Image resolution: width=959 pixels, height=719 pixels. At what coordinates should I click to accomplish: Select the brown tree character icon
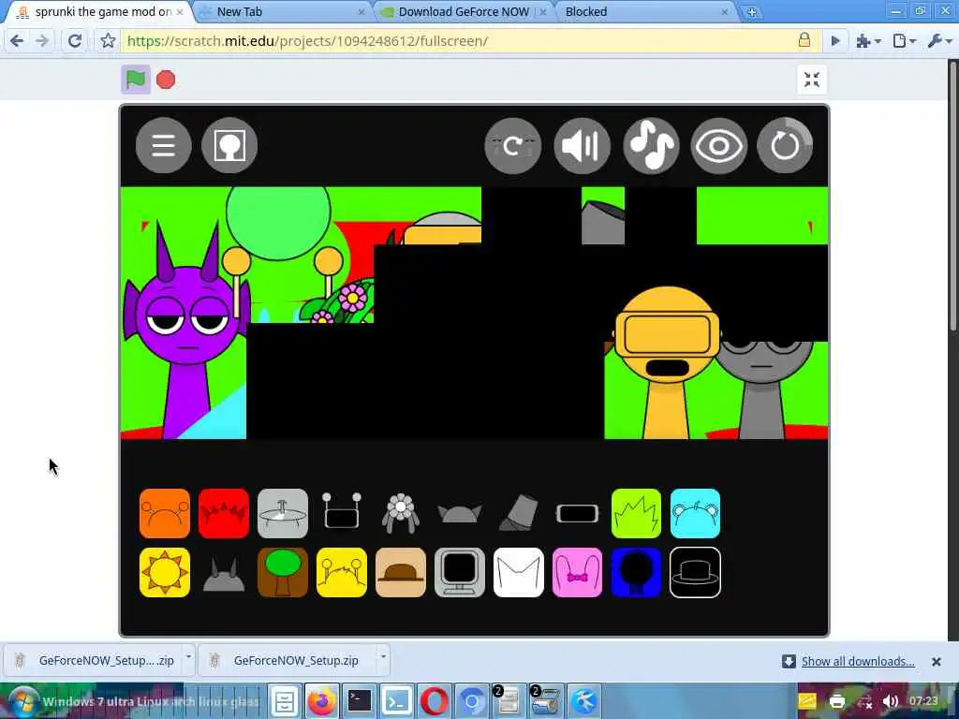click(283, 572)
